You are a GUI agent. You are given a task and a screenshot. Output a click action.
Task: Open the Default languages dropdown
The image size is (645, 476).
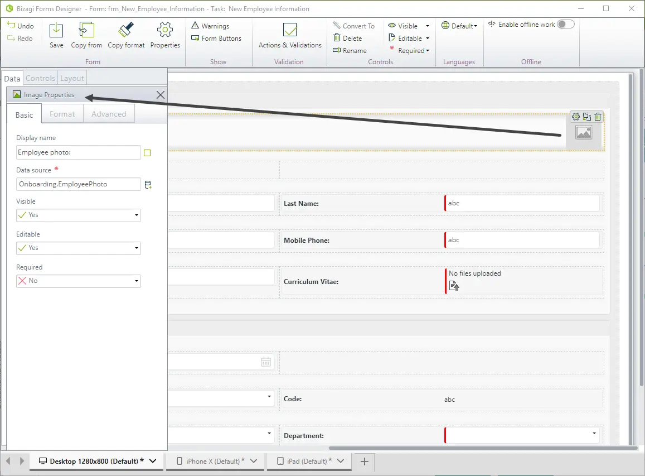[x=459, y=26]
